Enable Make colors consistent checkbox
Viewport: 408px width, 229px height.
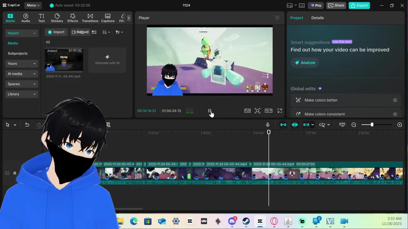coord(395,114)
